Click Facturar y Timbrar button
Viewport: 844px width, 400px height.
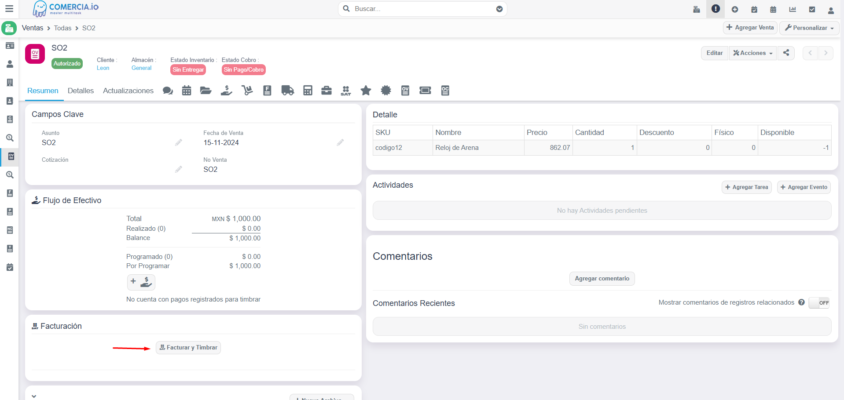188,348
